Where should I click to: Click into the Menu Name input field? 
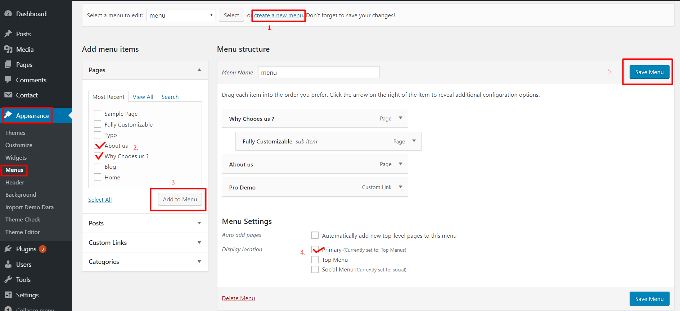pos(319,72)
